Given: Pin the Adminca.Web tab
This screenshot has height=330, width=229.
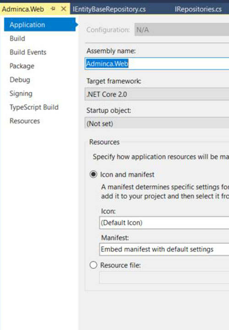Looking at the screenshot, I should pos(53,9).
